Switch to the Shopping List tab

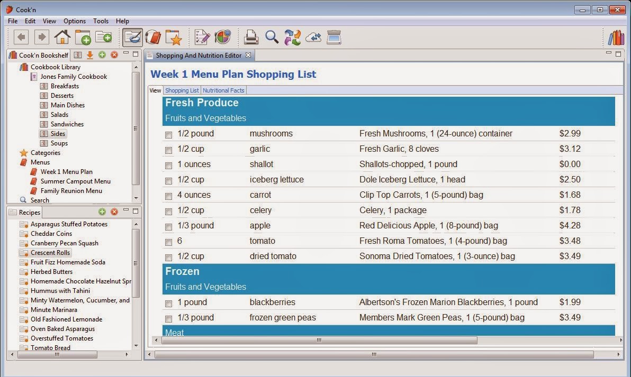[182, 90]
